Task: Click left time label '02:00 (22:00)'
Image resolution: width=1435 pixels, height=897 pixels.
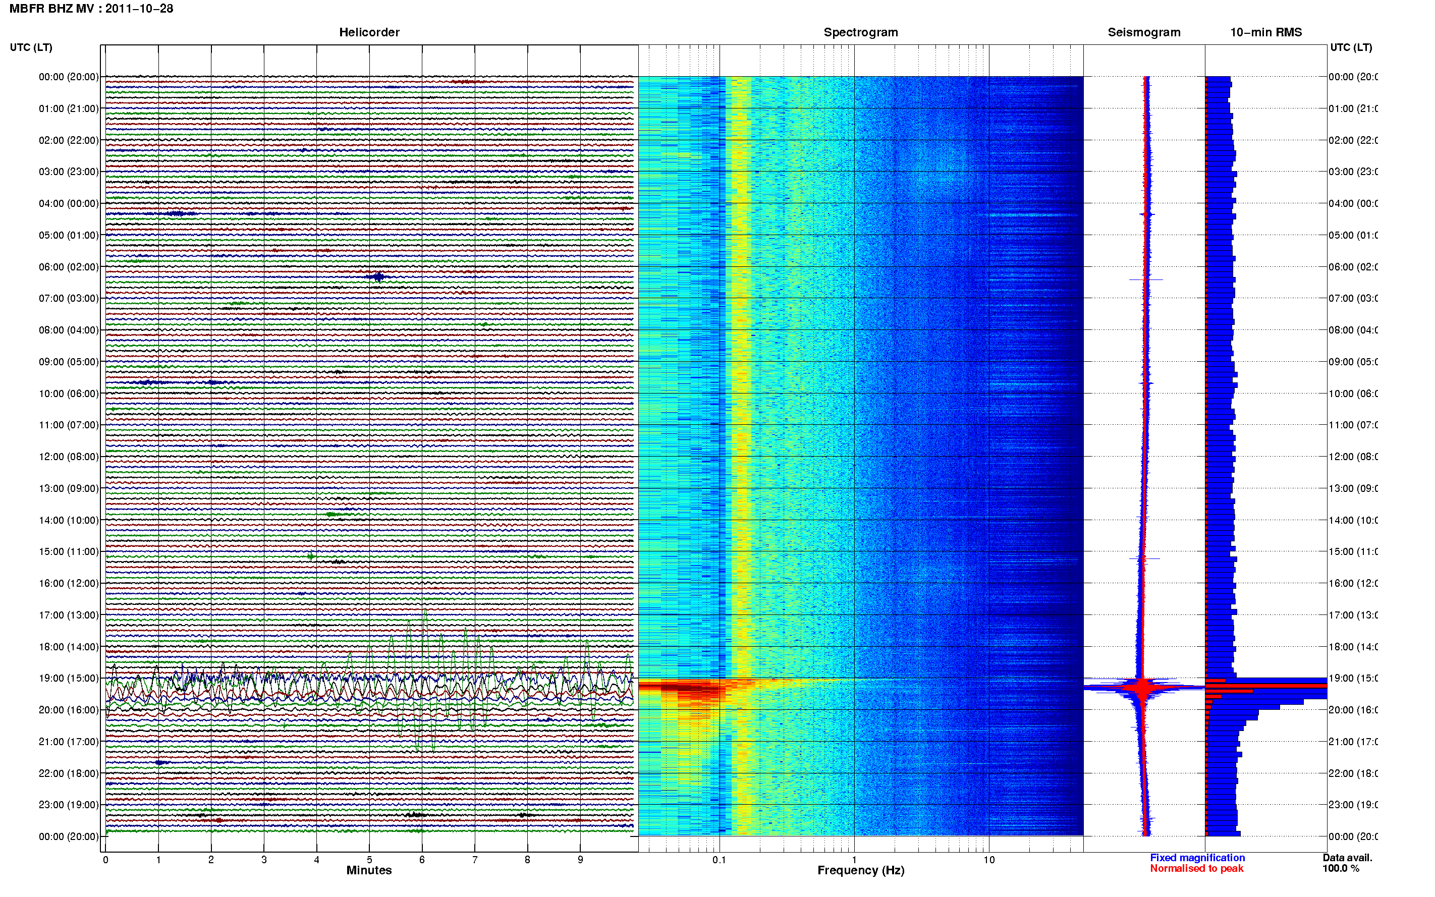Action: point(69,140)
